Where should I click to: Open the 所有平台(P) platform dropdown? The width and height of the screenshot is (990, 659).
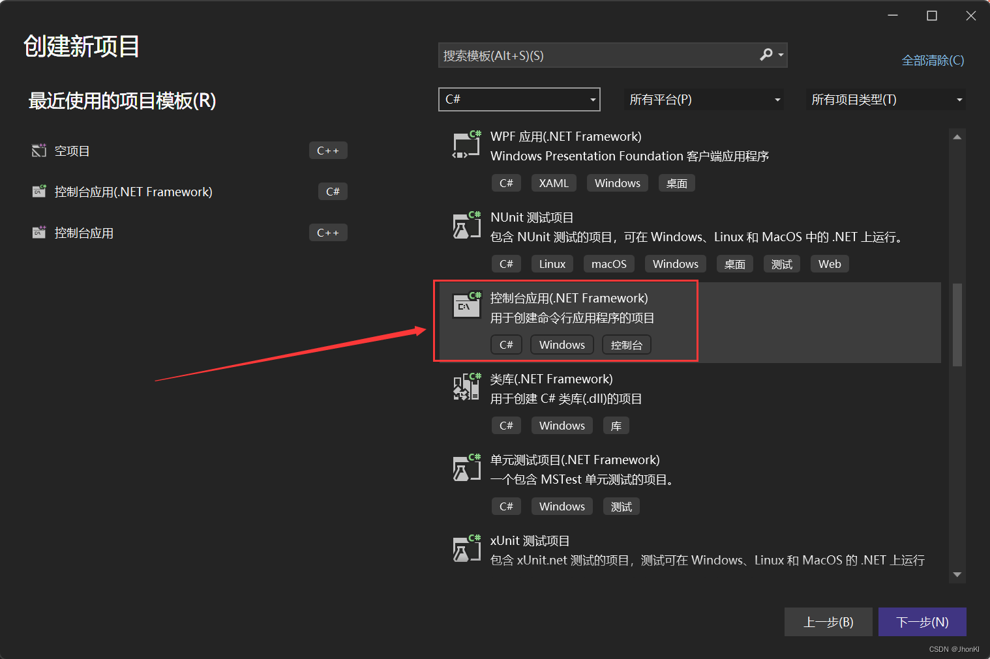704,100
